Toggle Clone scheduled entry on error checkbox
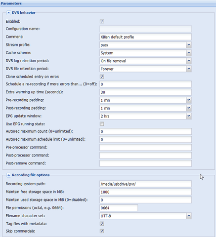 coord(102,77)
